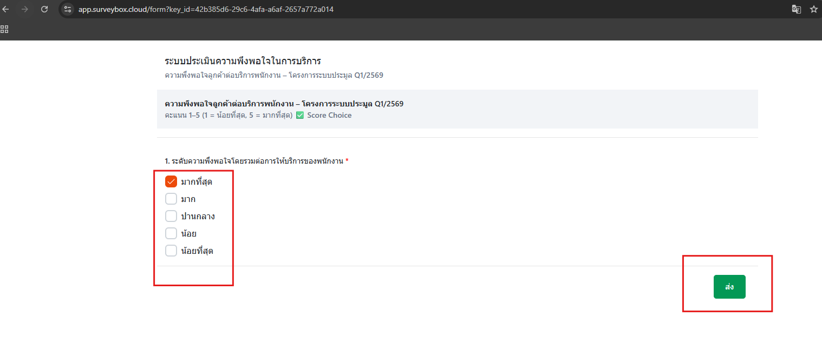Enable the น้อยที่สุด checkbox
This screenshot has width=822, height=337.
click(x=171, y=251)
